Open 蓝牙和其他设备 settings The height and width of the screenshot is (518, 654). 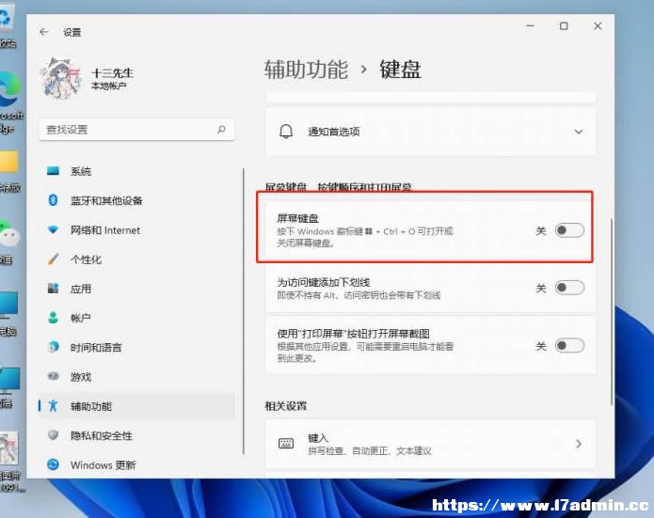(x=136, y=200)
